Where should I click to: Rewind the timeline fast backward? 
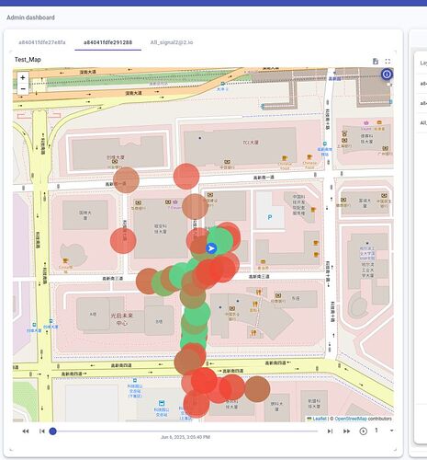(26, 431)
